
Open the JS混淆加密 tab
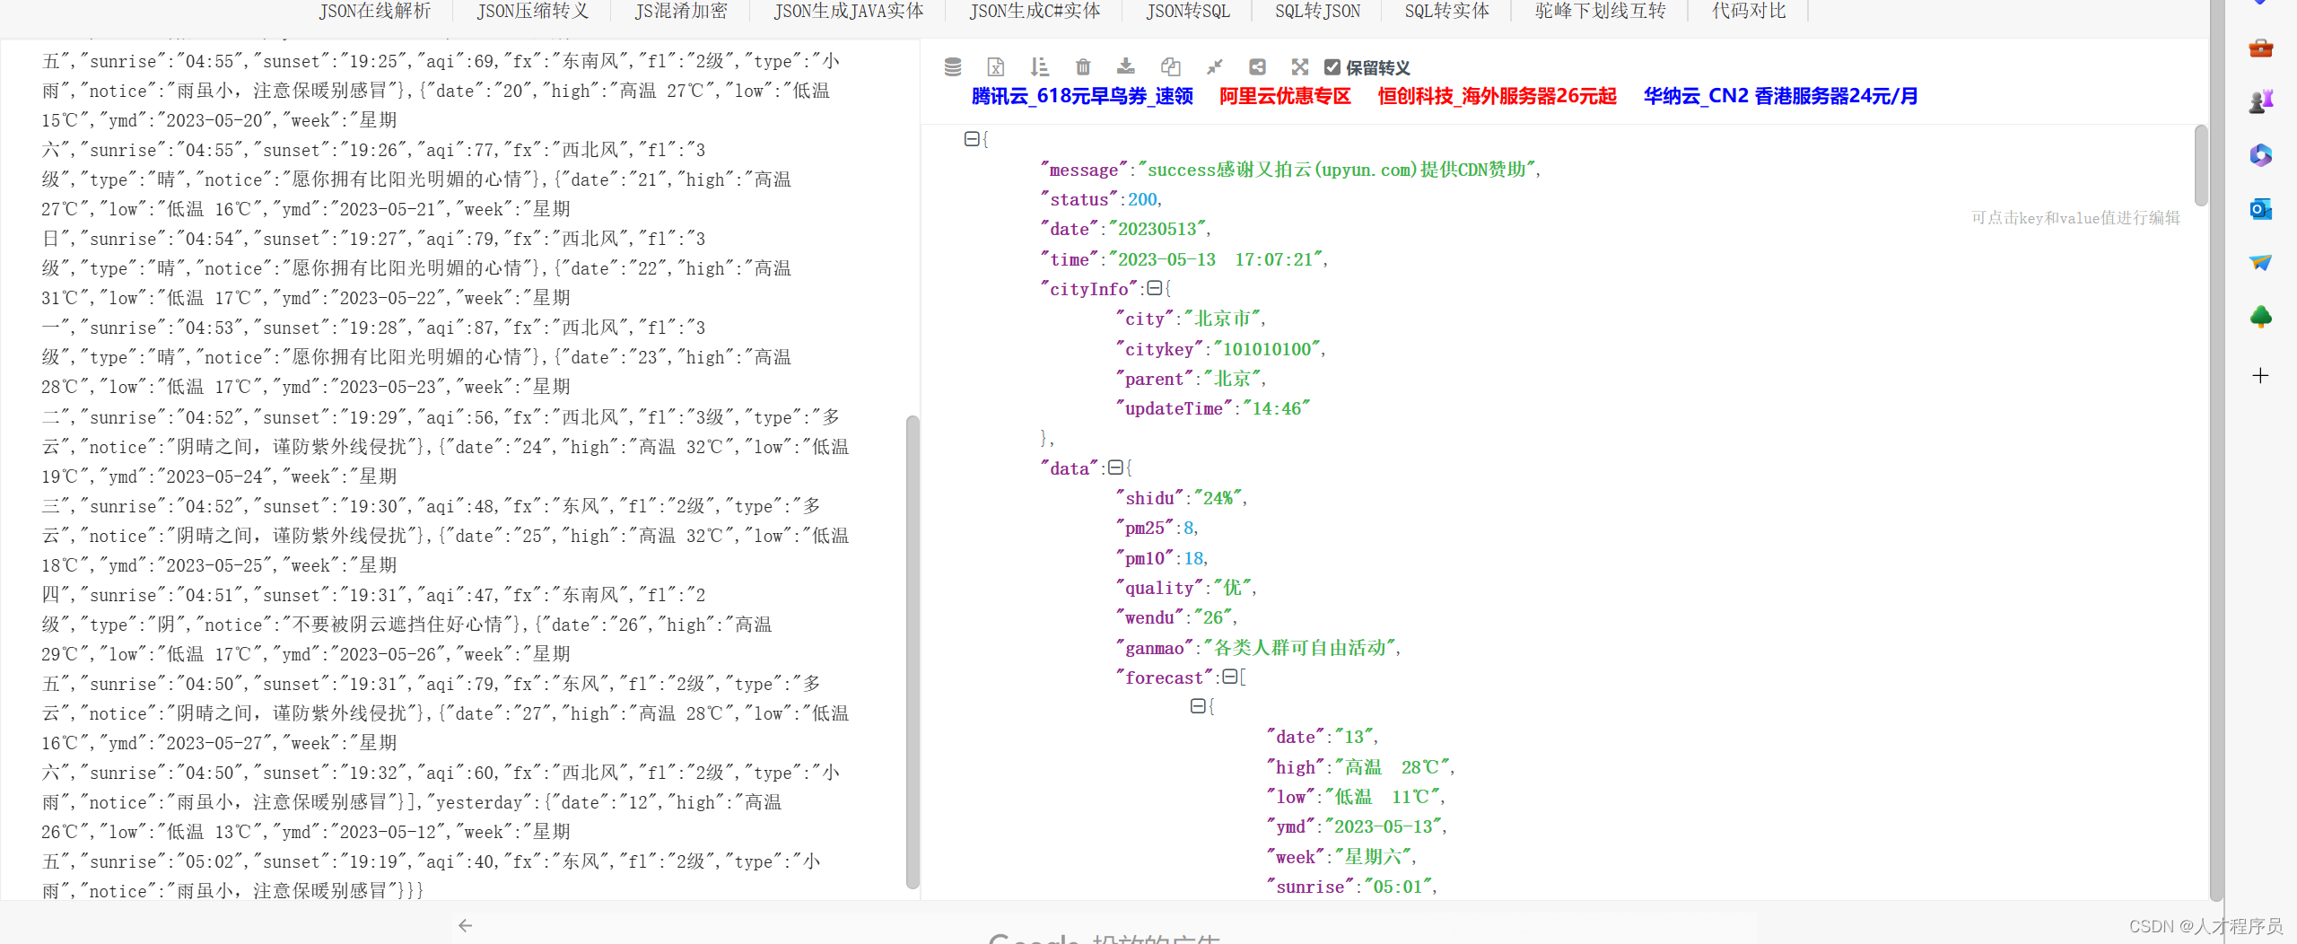681,11
